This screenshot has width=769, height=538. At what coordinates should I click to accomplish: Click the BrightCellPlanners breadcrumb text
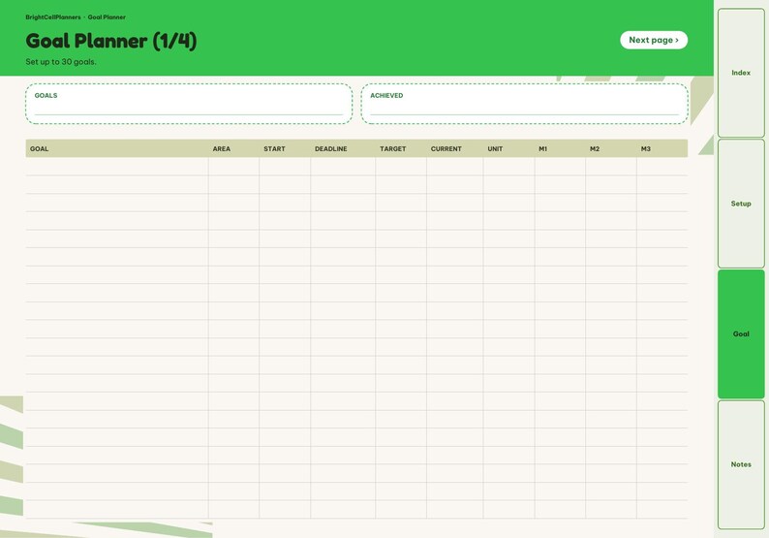coord(53,17)
